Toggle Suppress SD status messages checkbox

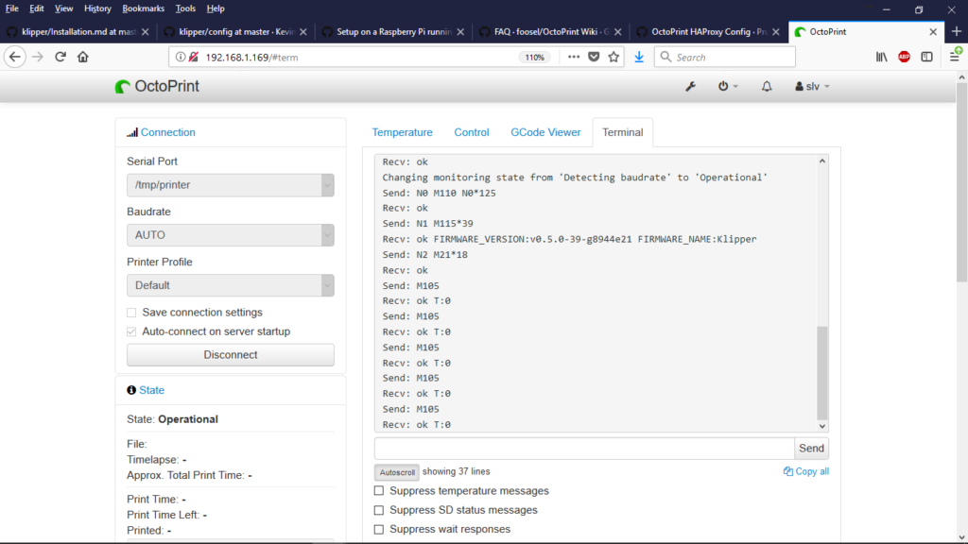(379, 510)
